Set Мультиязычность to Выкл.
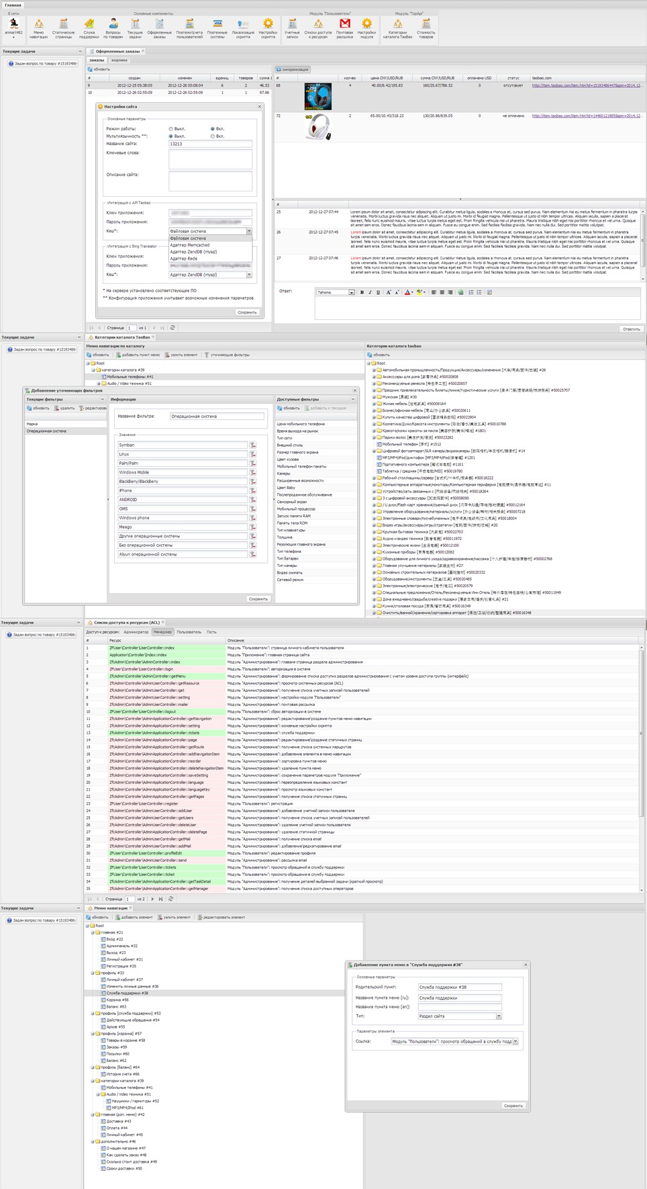 [171, 136]
